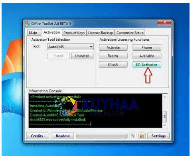Click the Activate button
The image size is (190, 156).
pyautogui.click(x=113, y=47)
